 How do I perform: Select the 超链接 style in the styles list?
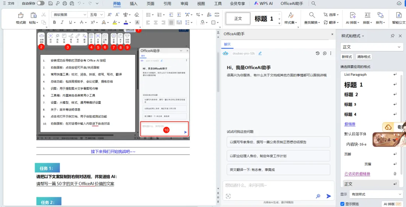click(x=350, y=124)
